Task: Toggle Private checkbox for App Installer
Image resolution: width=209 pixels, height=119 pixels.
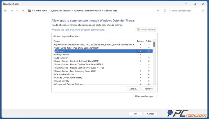Action: pyautogui.click(x=140, y=58)
